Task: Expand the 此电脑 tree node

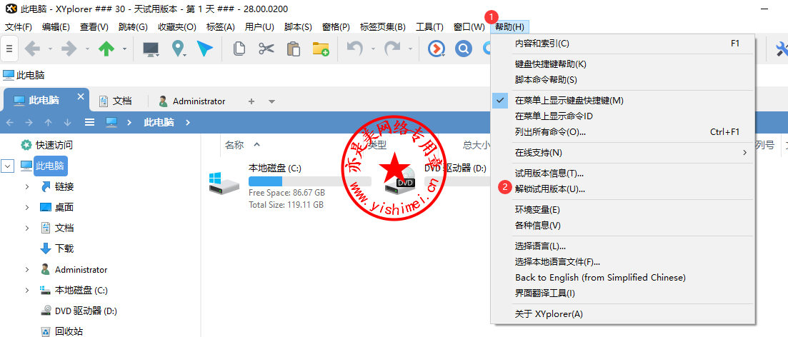Action: (8, 166)
